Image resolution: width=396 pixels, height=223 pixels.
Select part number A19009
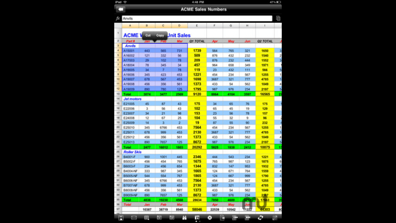tap(130, 89)
